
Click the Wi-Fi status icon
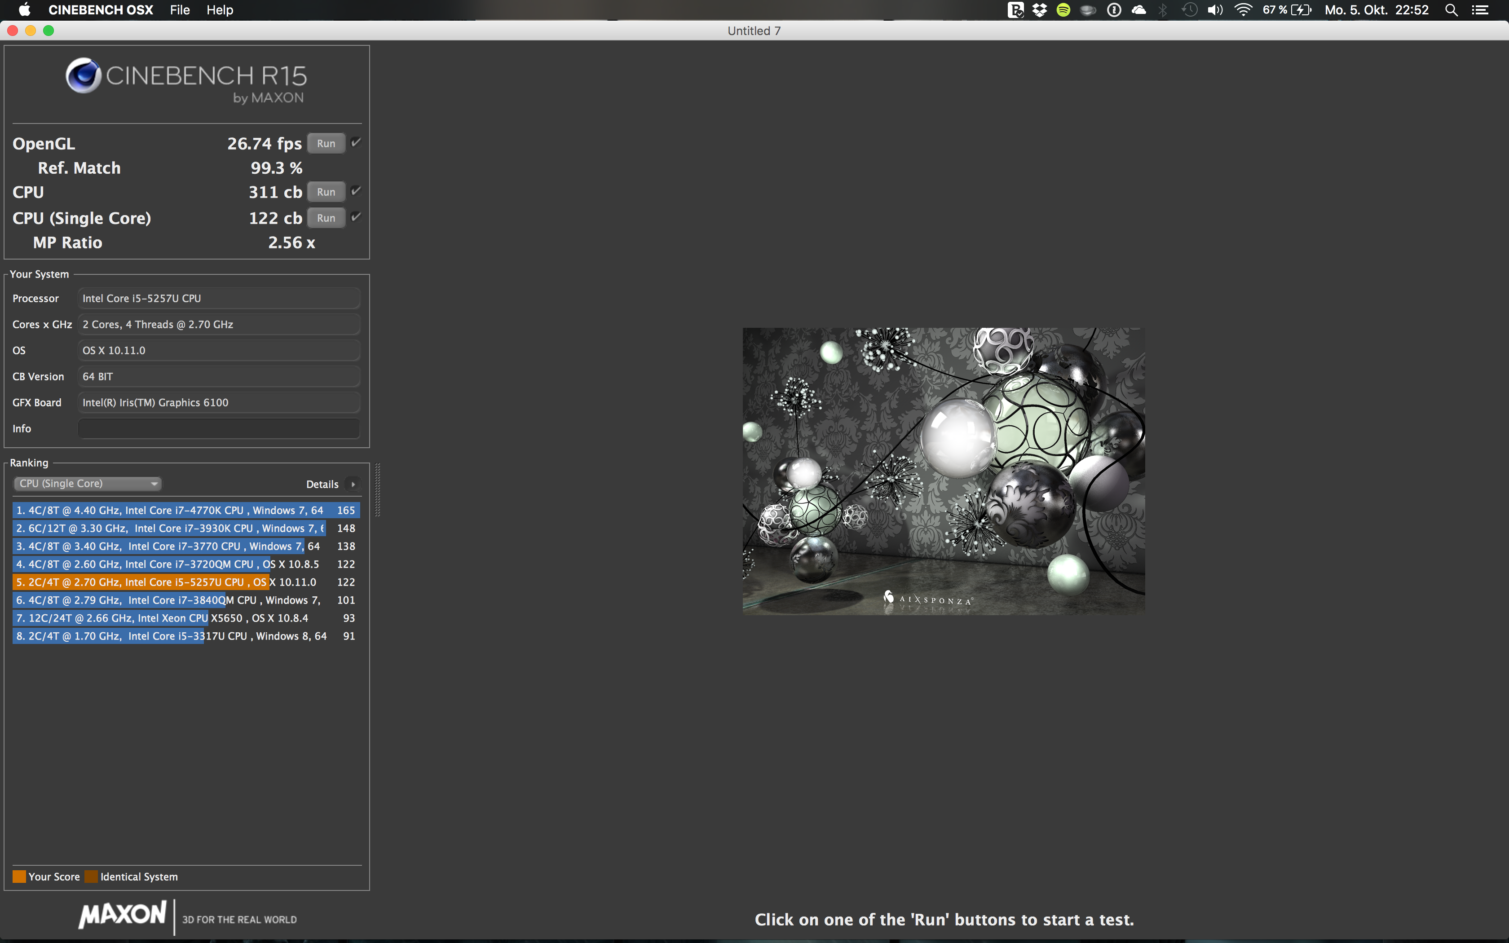click(x=1243, y=10)
